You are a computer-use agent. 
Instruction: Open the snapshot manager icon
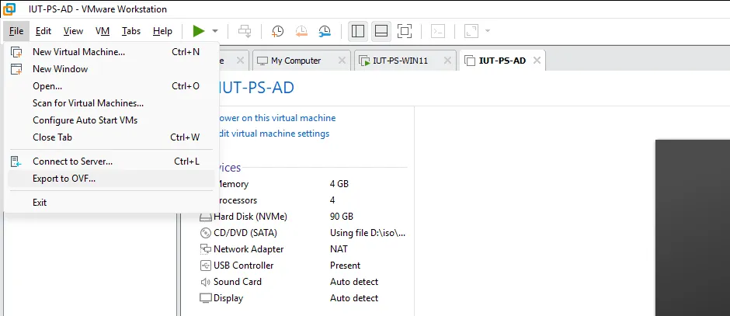(x=325, y=31)
